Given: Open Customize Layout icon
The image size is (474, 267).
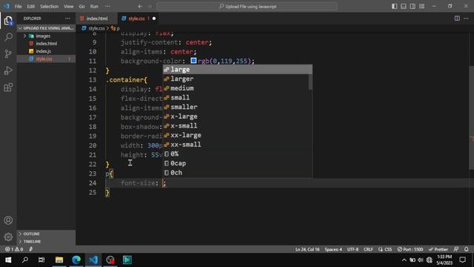Looking at the screenshot, I should pyautogui.click(x=421, y=7).
